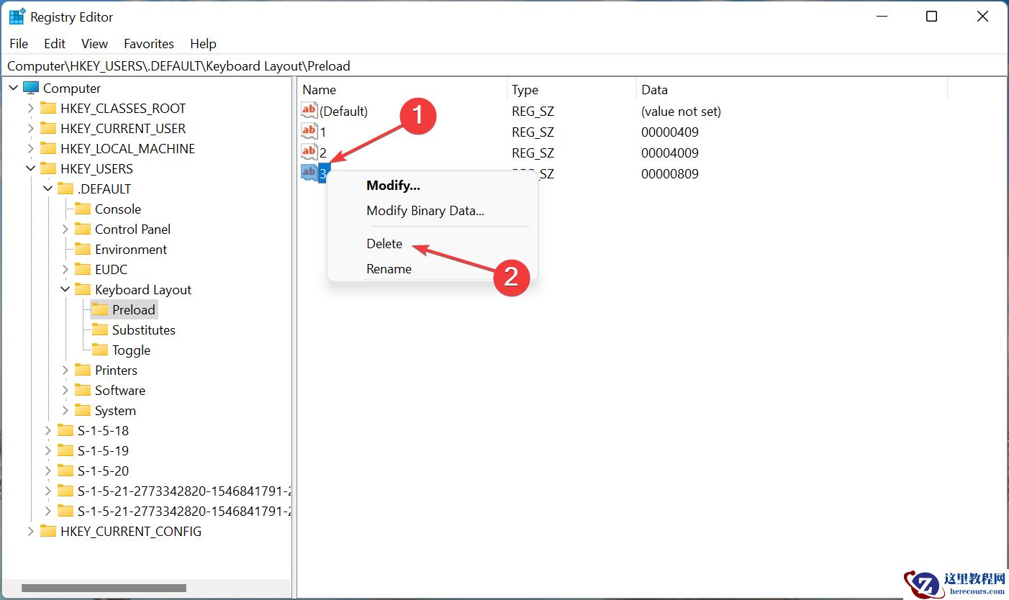This screenshot has height=600, width=1009.
Task: Click the Toggle folder icon
Action: pos(100,350)
